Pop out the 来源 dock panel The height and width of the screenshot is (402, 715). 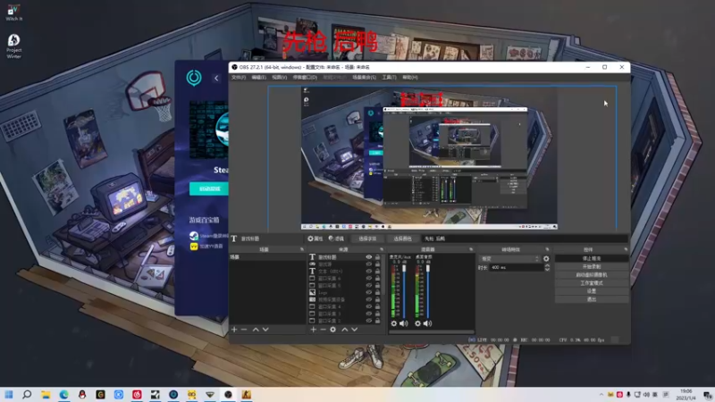382,249
